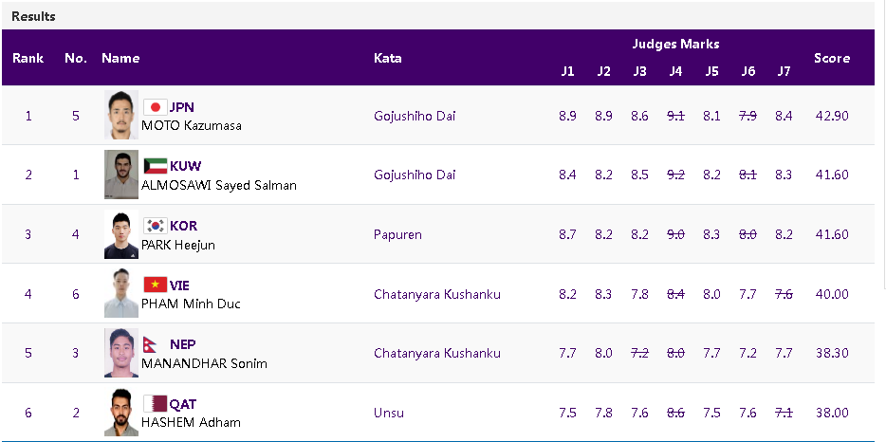Viewport: 886px width, 442px height.
Task: Click the Japan flag icon
Action: (155, 107)
